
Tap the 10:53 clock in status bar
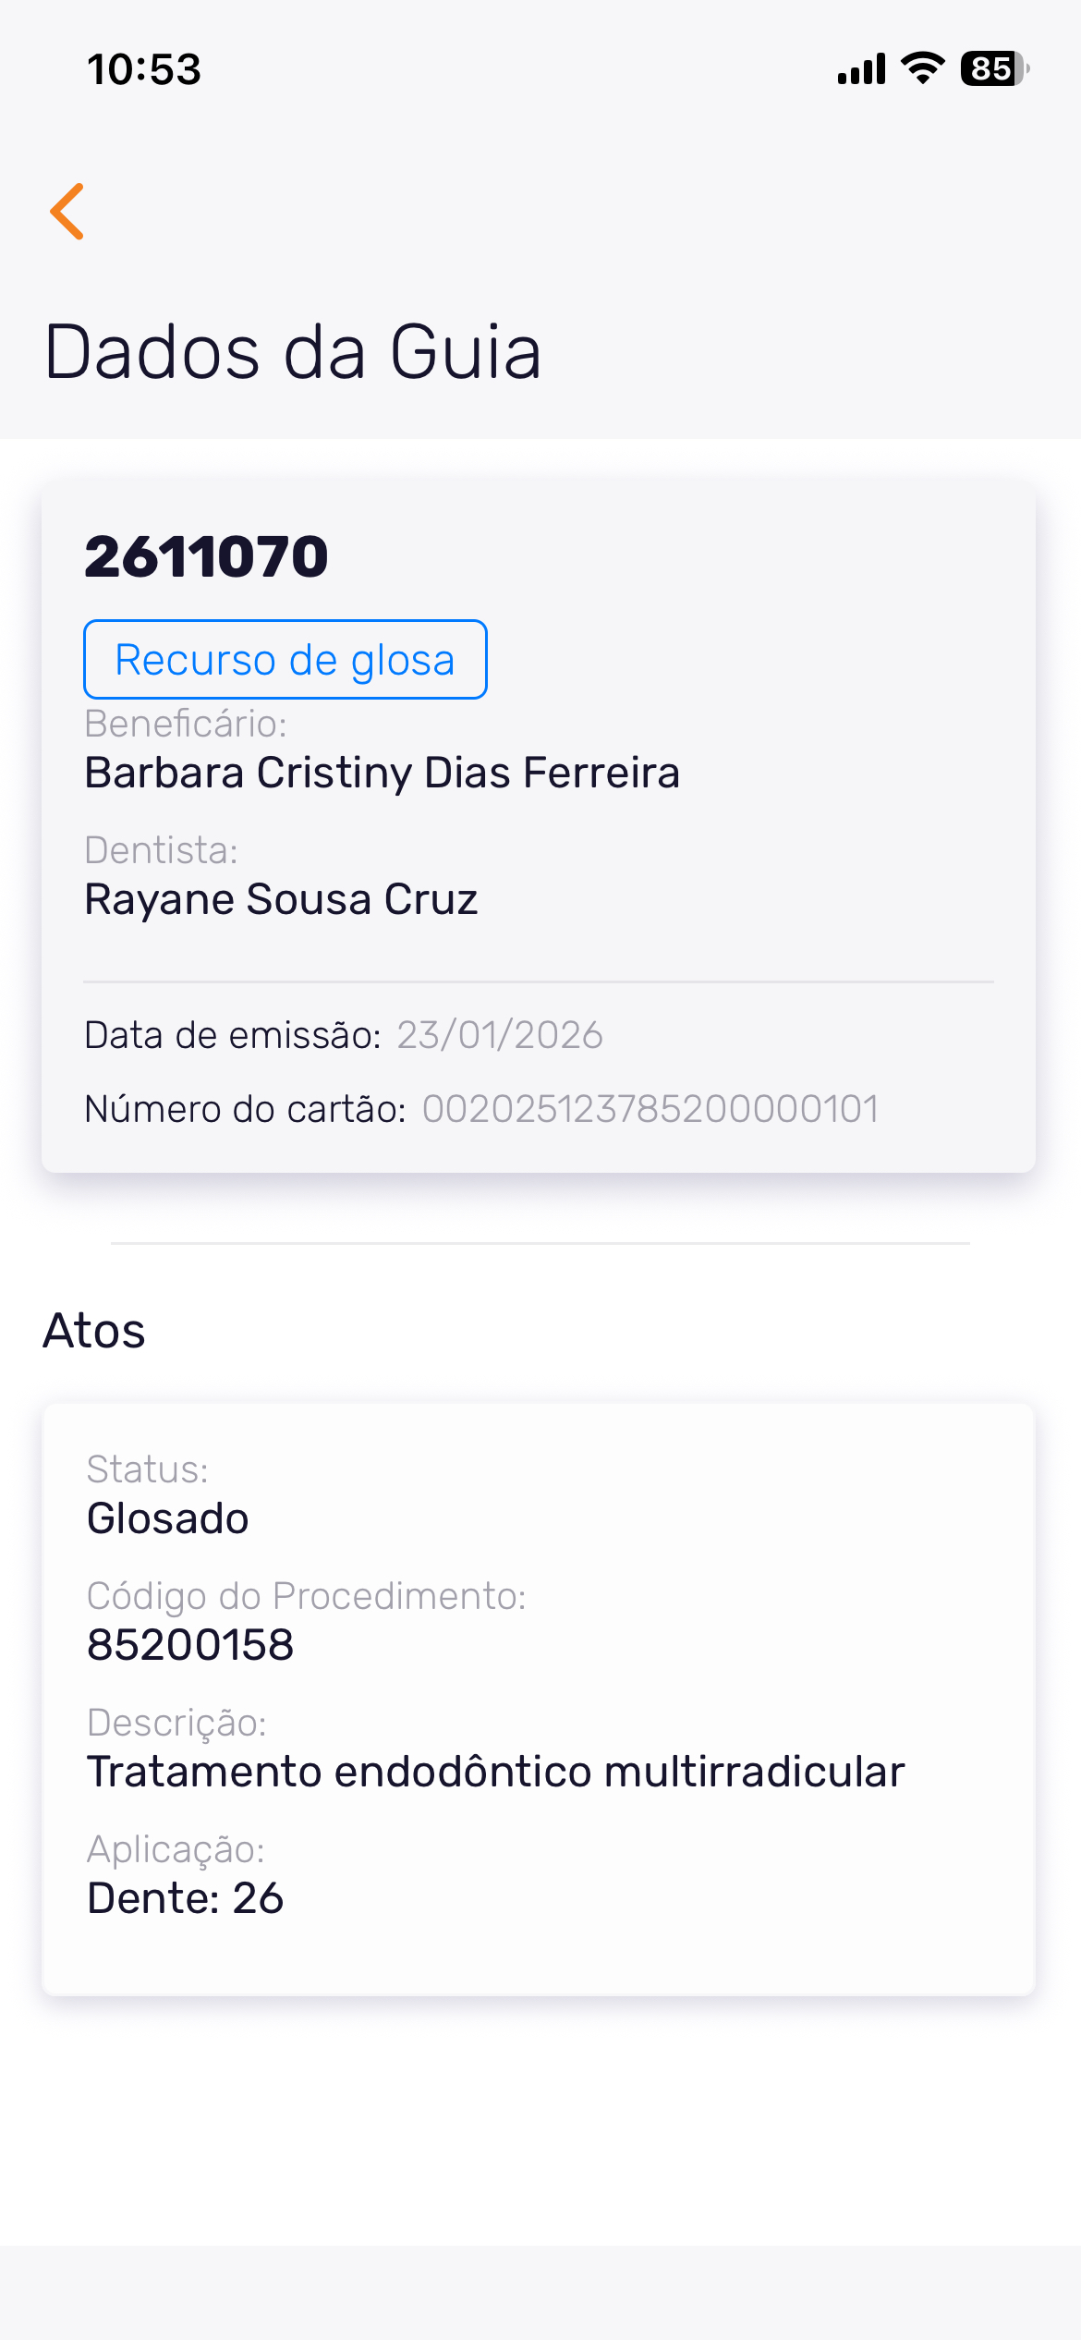(x=144, y=69)
